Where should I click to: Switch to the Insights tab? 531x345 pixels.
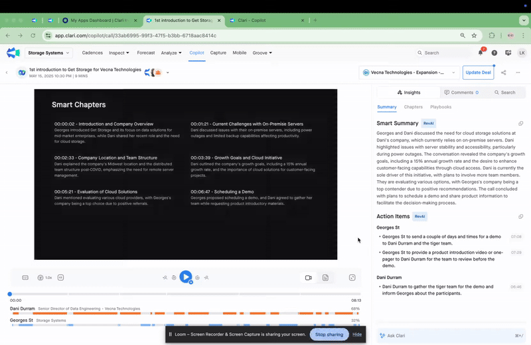click(x=409, y=92)
